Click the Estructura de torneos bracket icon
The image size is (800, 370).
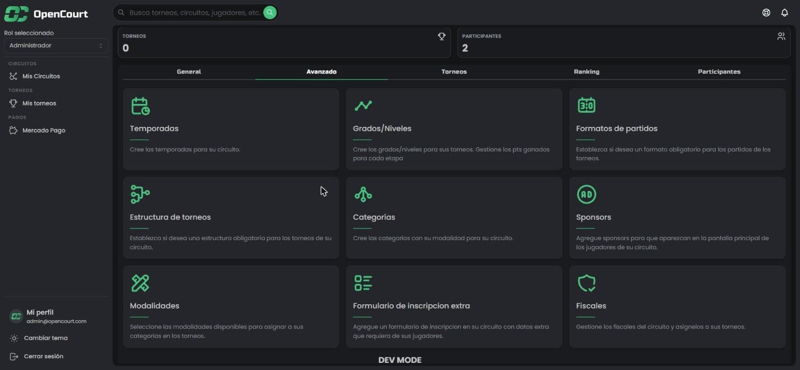coord(140,194)
